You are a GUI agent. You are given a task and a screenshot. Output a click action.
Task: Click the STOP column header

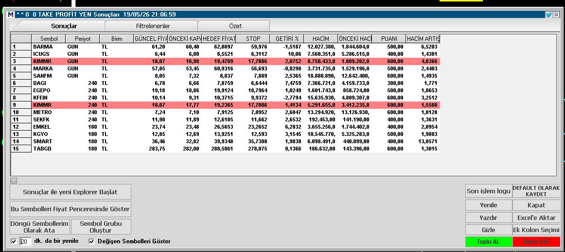pos(253,38)
